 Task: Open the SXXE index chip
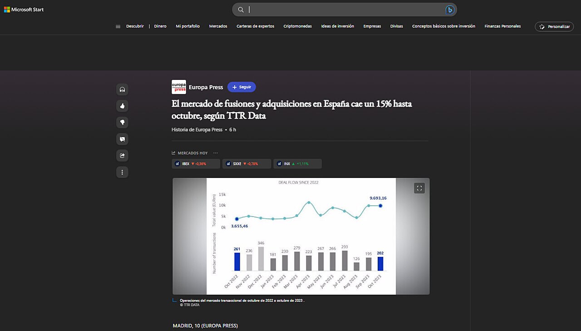[x=246, y=164]
